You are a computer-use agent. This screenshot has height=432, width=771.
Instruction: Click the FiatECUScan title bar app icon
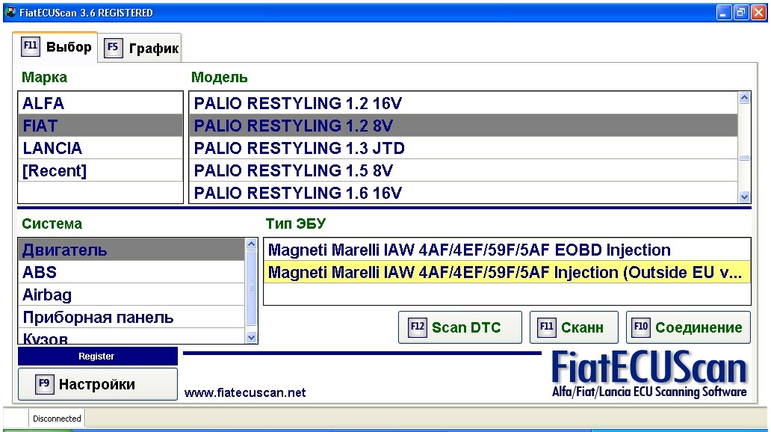[x=10, y=12]
